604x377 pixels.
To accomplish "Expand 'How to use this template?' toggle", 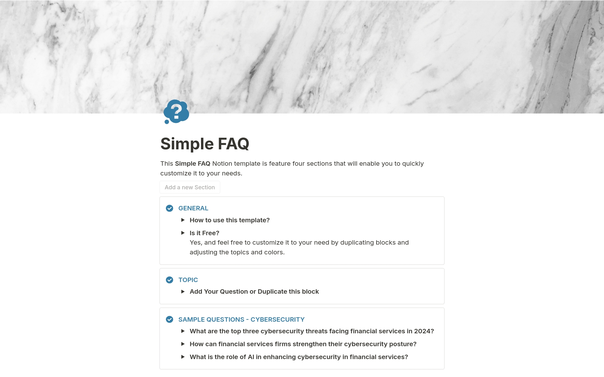I will tap(183, 220).
